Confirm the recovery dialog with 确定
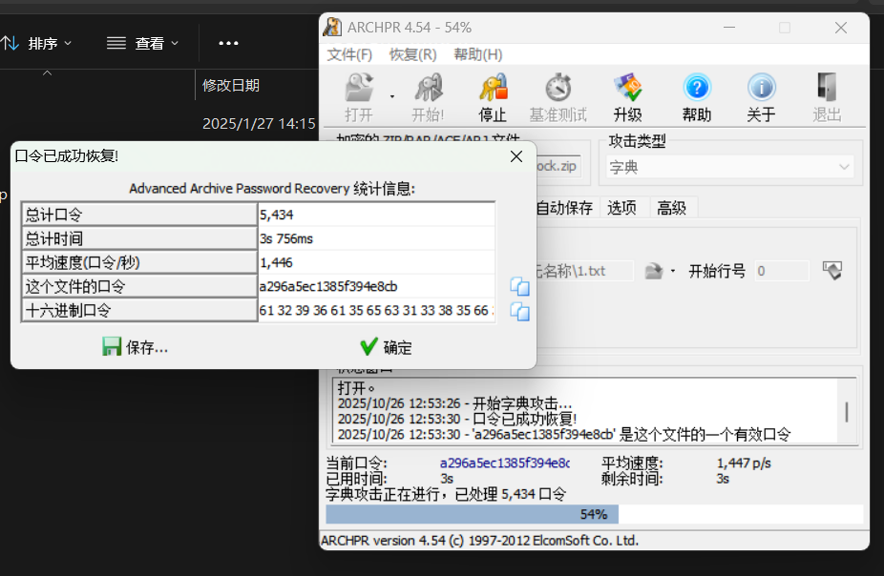The width and height of the screenshot is (884, 576). (x=387, y=347)
